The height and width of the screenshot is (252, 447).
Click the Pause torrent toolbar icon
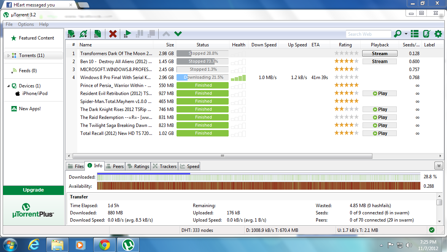[139, 34]
